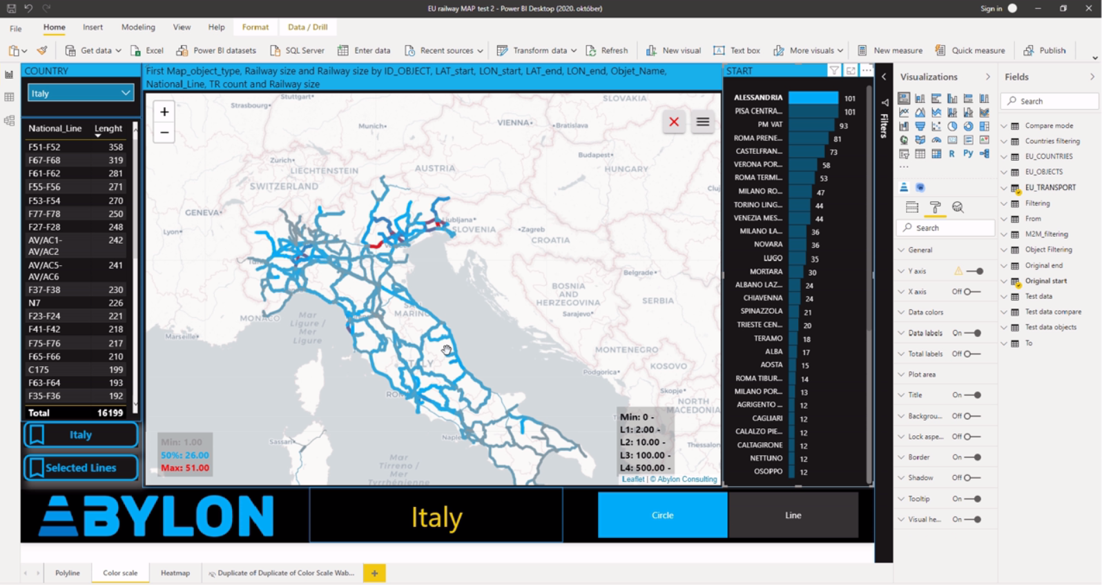Screen dimensions: 1102x585
Task: Open the File menu
Action: (x=16, y=28)
